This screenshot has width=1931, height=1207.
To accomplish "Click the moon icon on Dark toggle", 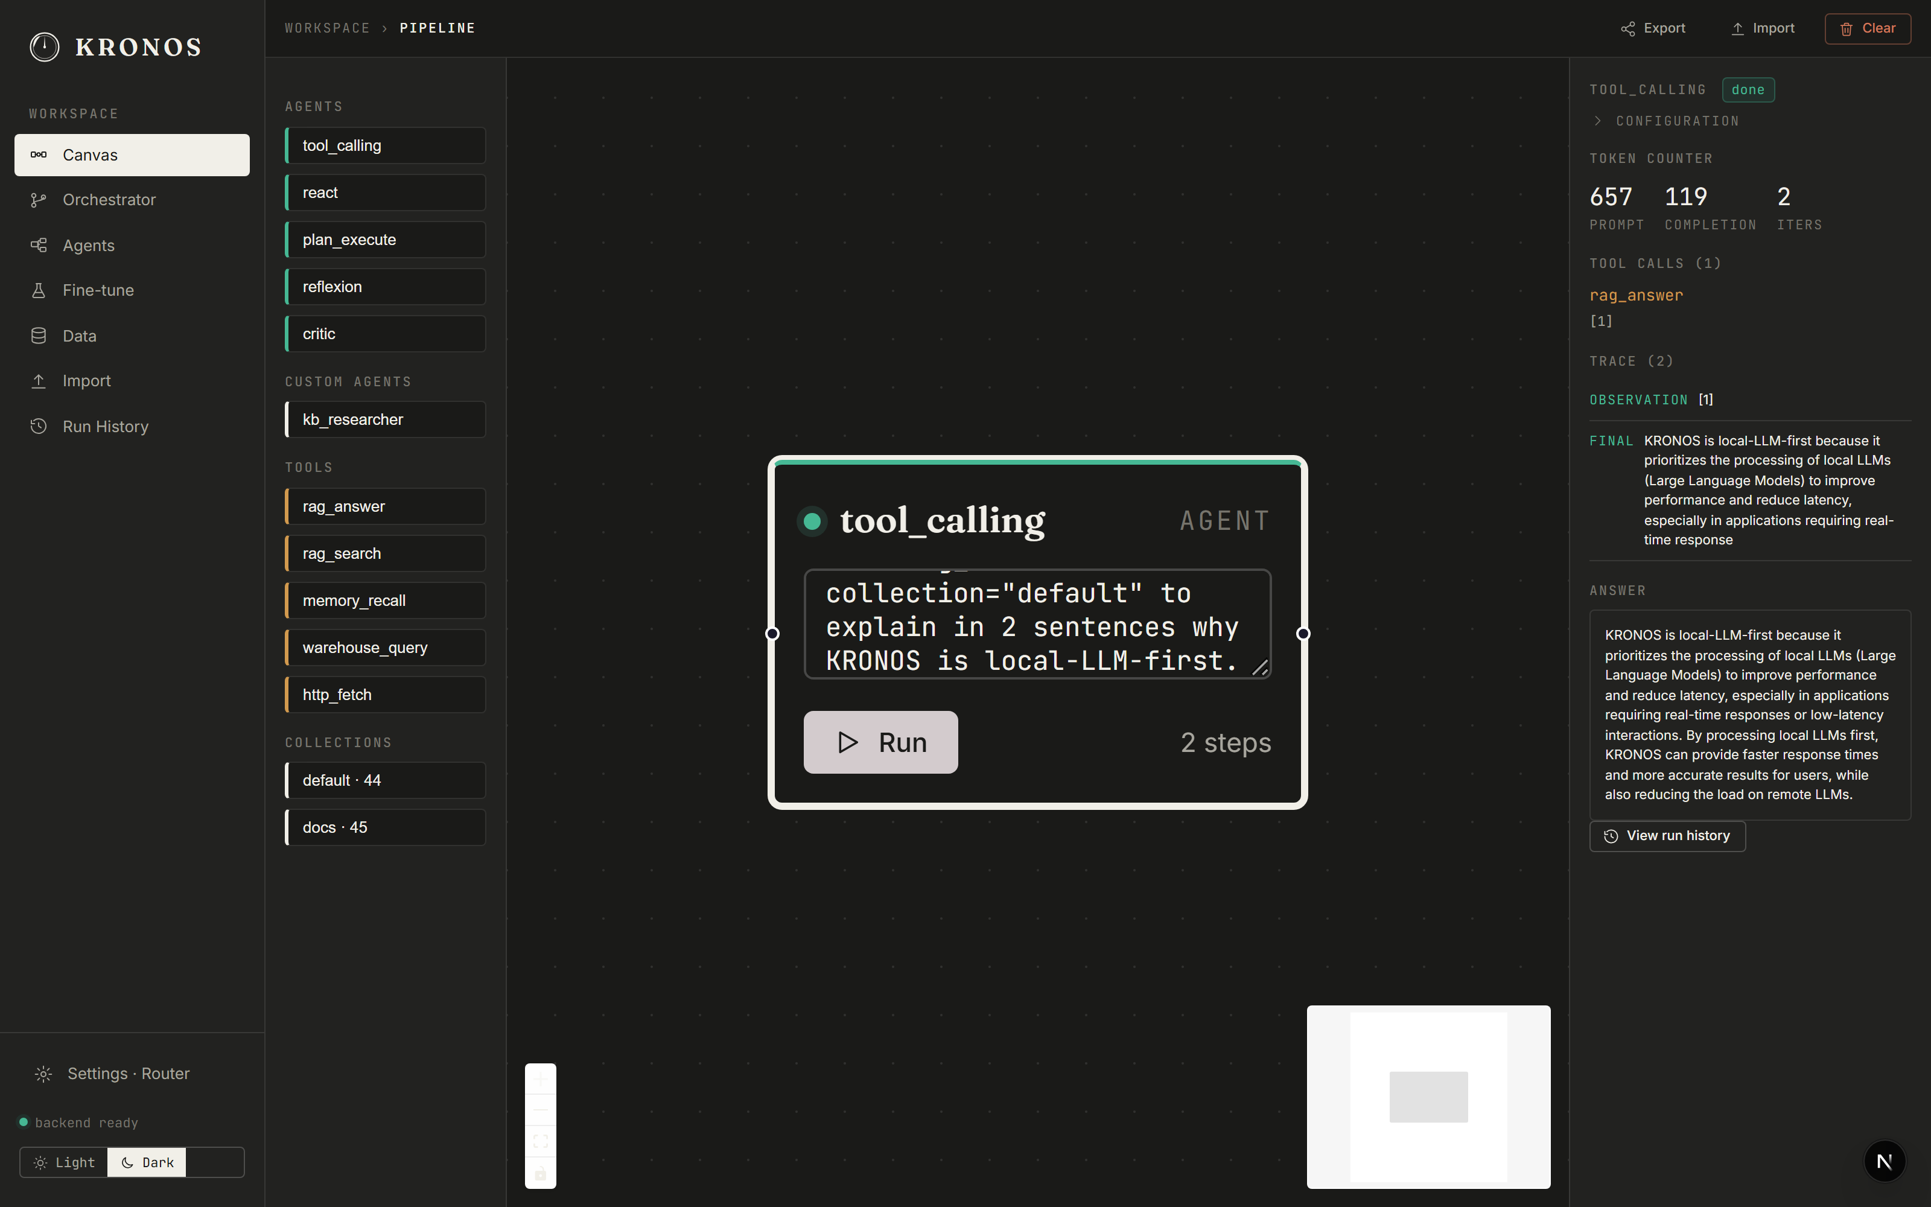I will [x=127, y=1162].
